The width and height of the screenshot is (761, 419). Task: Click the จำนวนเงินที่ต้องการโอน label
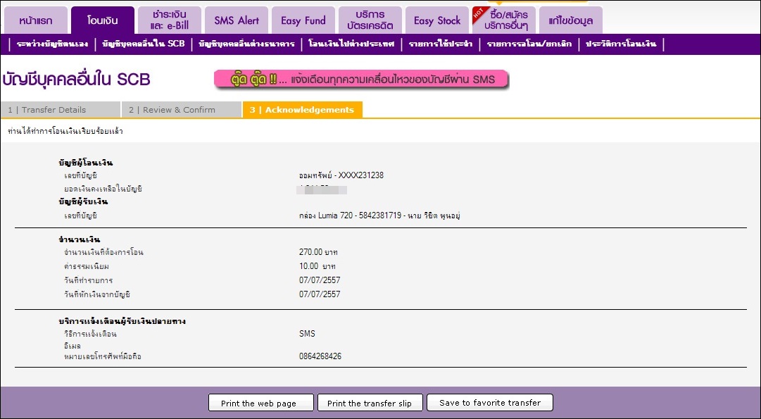click(104, 253)
